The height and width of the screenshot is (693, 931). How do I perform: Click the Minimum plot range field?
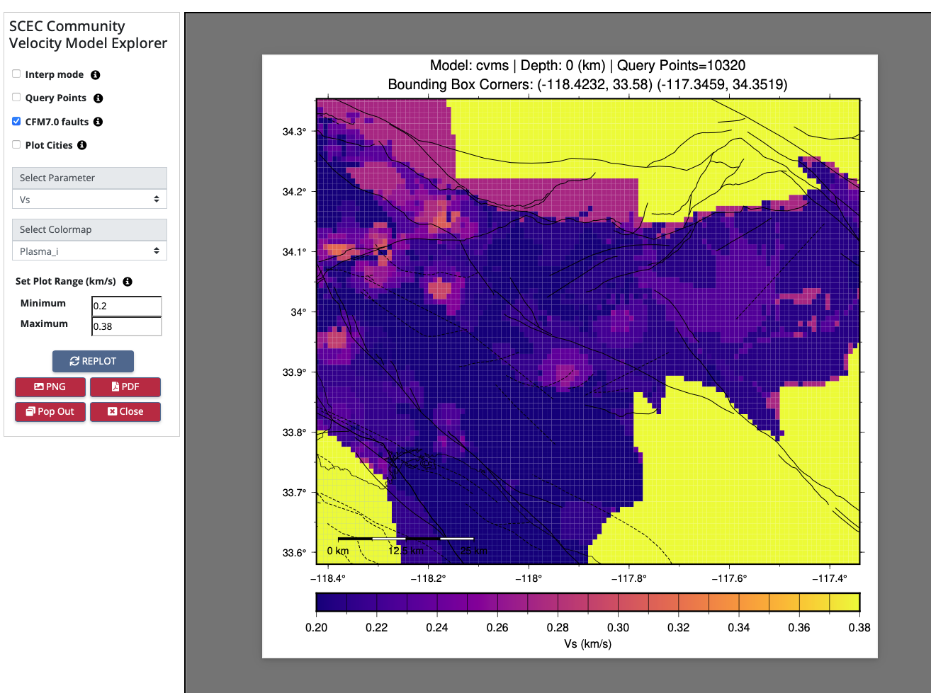(x=126, y=306)
